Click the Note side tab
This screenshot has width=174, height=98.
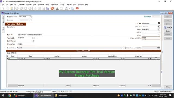tap(3, 29)
